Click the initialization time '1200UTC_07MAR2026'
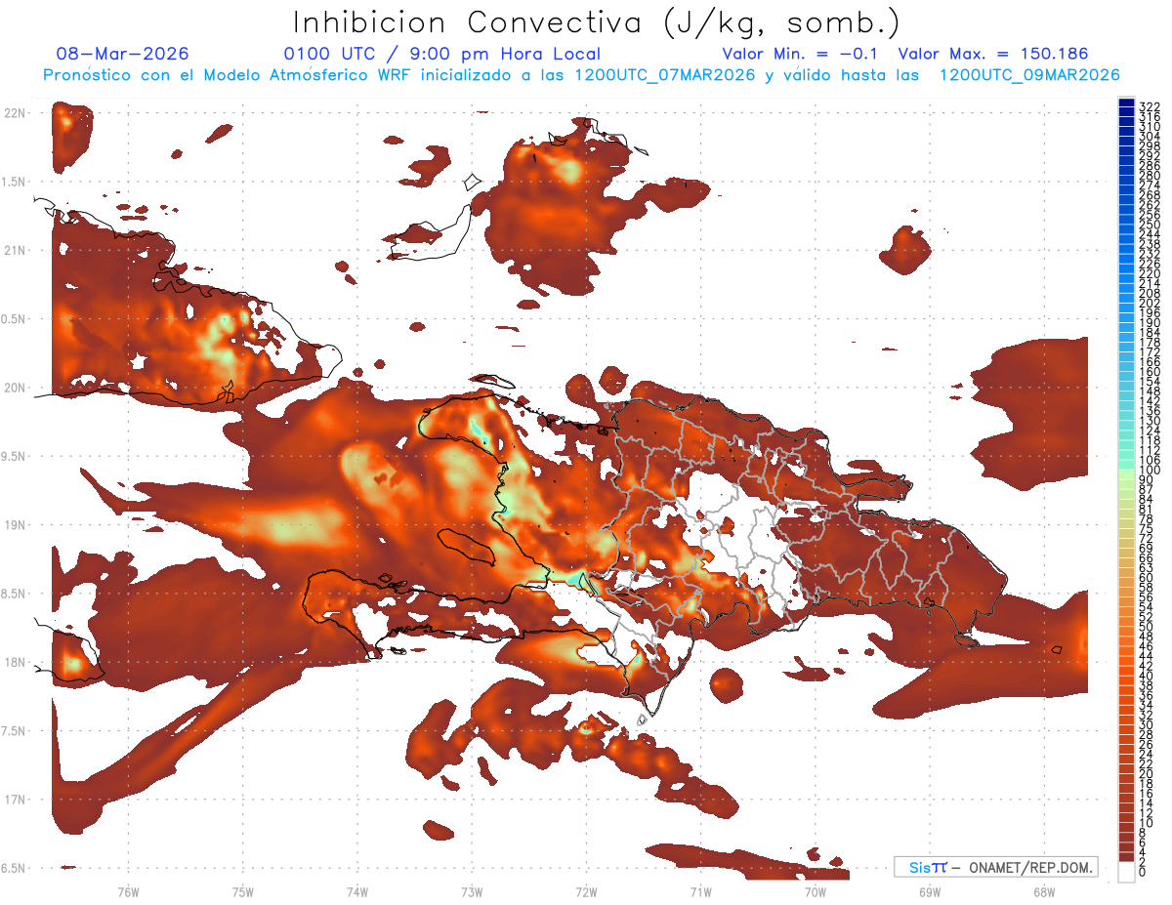This screenshot has height=905, width=1172. tap(664, 75)
